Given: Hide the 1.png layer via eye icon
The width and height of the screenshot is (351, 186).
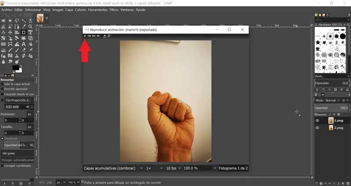Looking at the screenshot, I should (x=317, y=120).
